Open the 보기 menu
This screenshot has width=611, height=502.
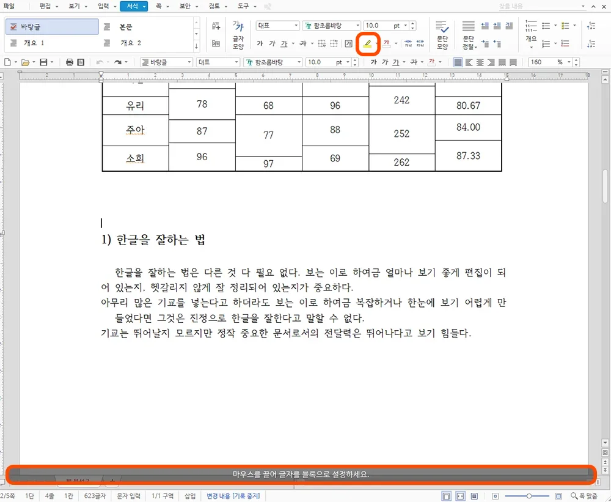75,5
